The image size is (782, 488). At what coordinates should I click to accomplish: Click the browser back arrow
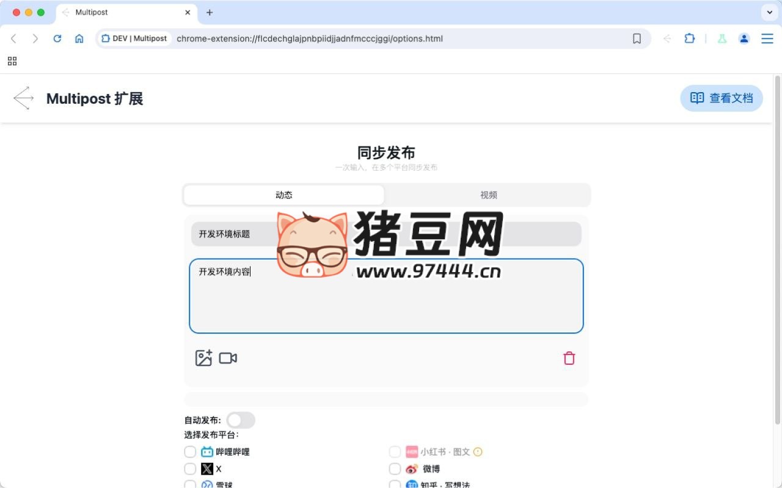(x=13, y=38)
